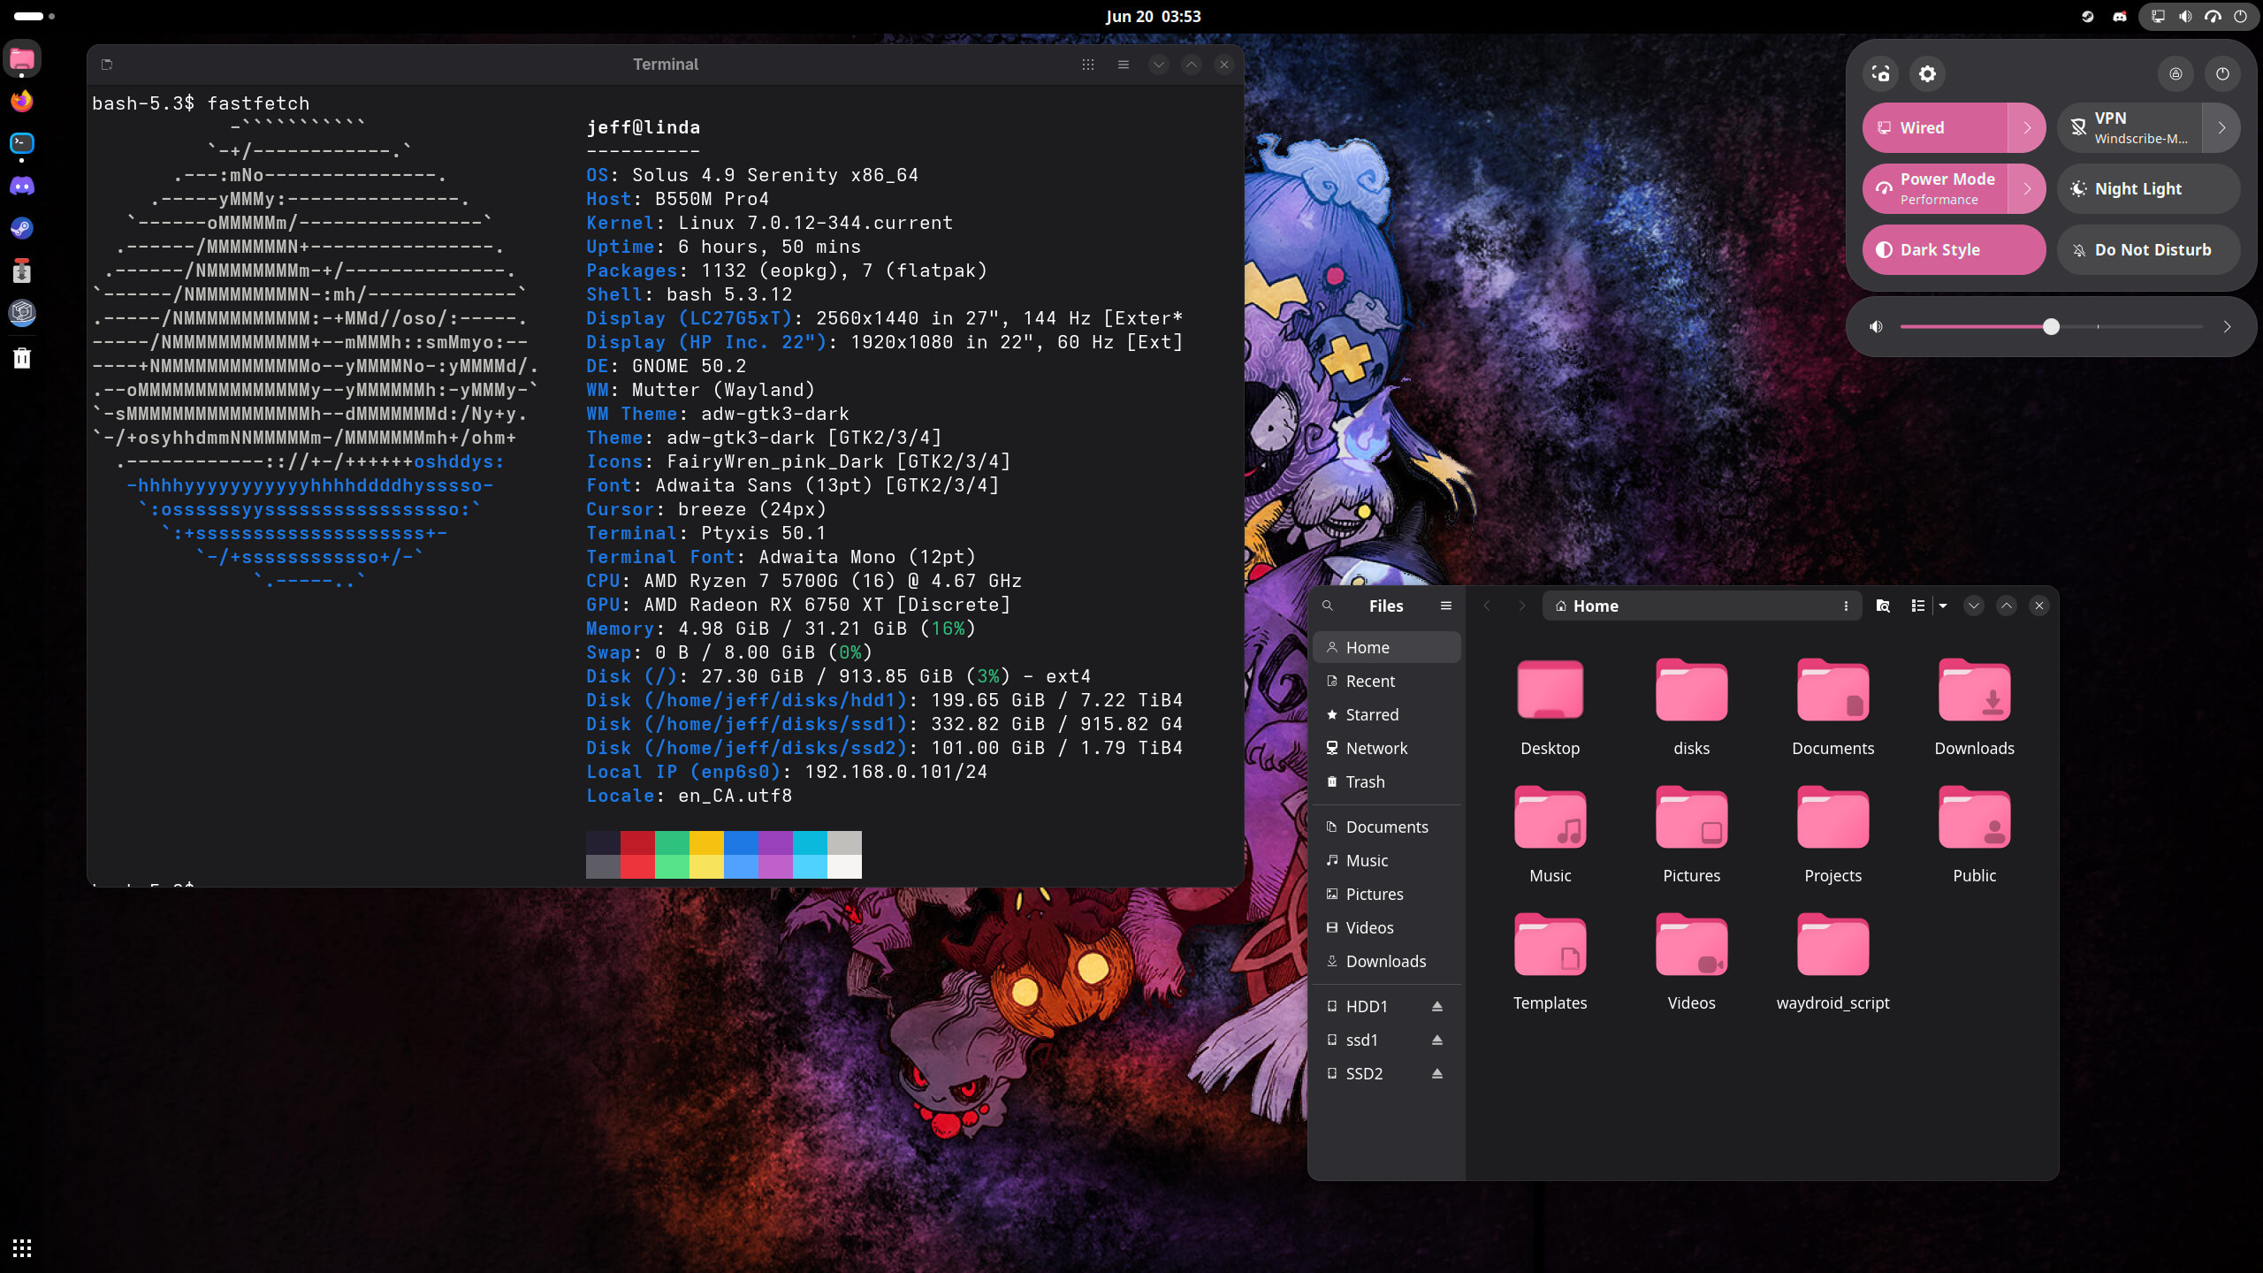Open Terminal tab overview grid
This screenshot has width=2263, height=1273.
pos(1088,64)
